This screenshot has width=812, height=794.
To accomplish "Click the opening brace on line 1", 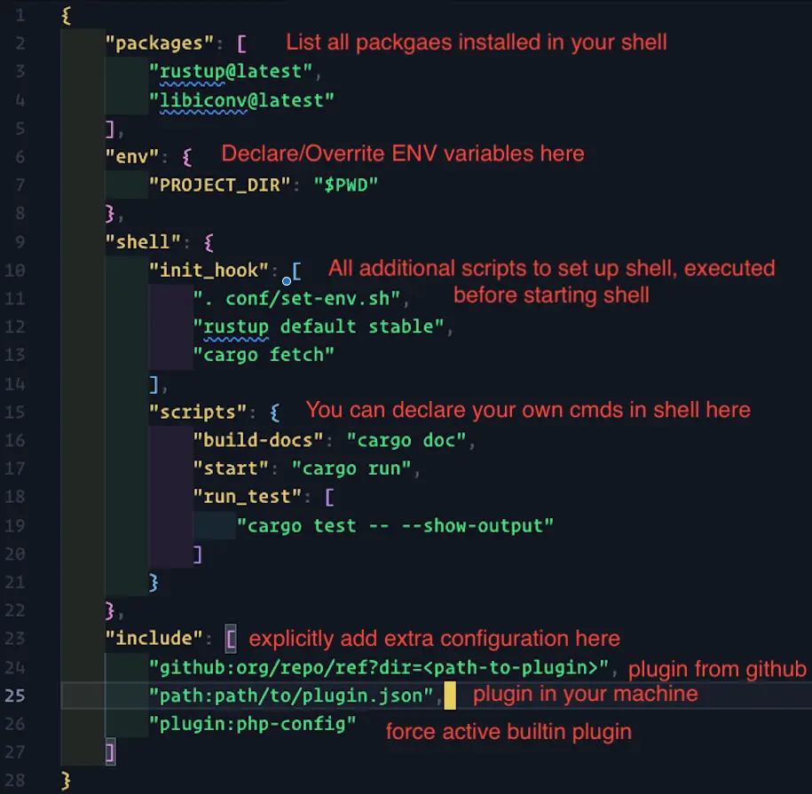I will point(66,16).
